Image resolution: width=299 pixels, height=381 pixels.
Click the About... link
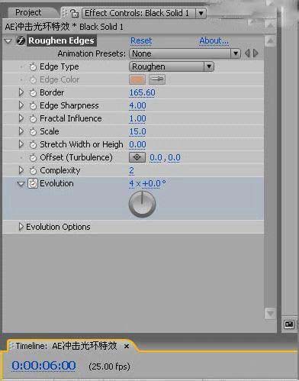click(x=214, y=40)
